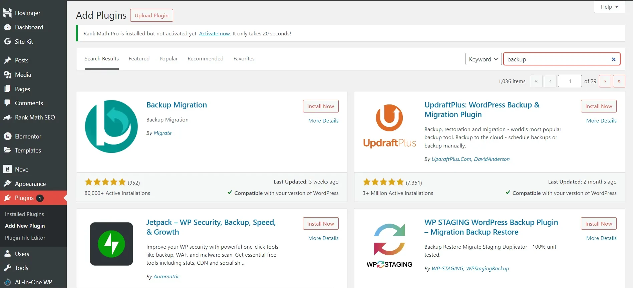The width and height of the screenshot is (633, 288).
Task: Click the Posts pushpin icon
Action: click(x=7, y=60)
